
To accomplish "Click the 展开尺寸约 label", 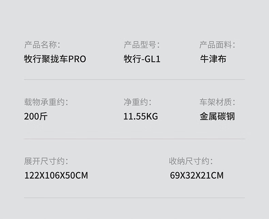I will pos(46,161).
